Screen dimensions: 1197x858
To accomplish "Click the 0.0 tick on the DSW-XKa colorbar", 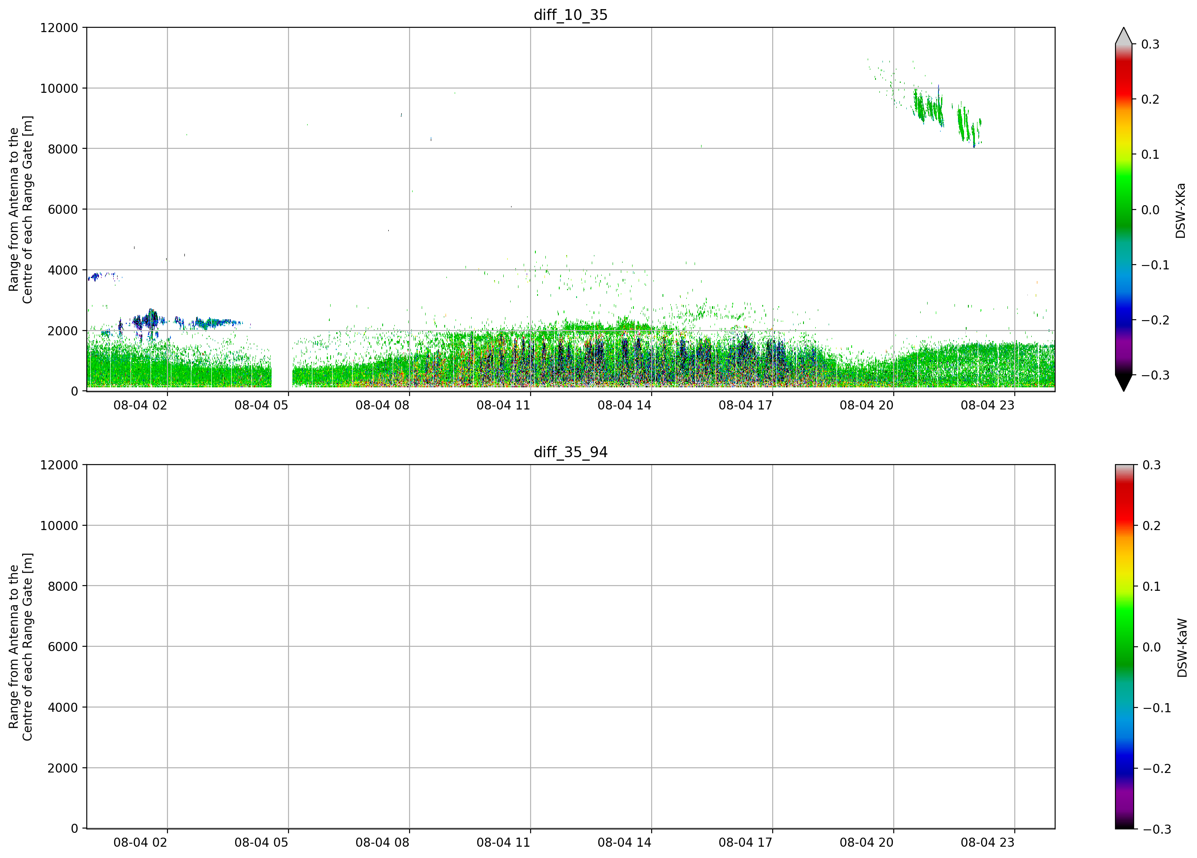I will (x=1150, y=210).
